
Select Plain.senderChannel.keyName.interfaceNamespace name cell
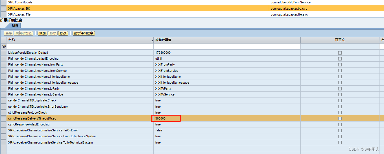click(x=80, y=83)
